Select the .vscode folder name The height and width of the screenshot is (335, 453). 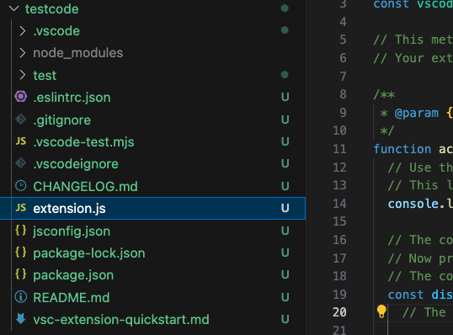(56, 31)
